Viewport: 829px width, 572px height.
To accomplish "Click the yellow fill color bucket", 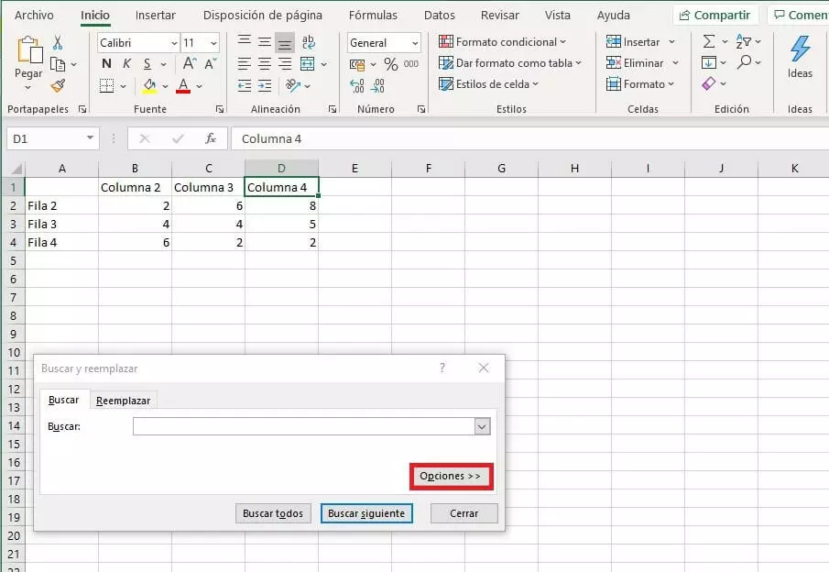I will tap(149, 85).
